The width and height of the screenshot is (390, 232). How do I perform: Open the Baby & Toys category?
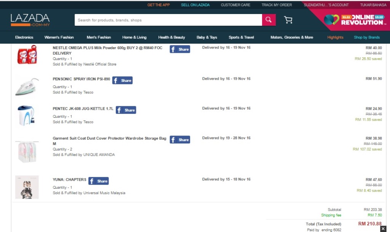coord(207,38)
